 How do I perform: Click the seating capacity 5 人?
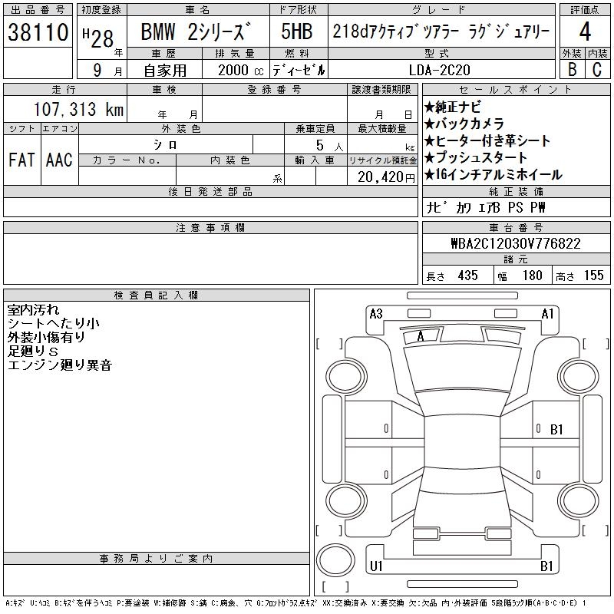point(329,146)
